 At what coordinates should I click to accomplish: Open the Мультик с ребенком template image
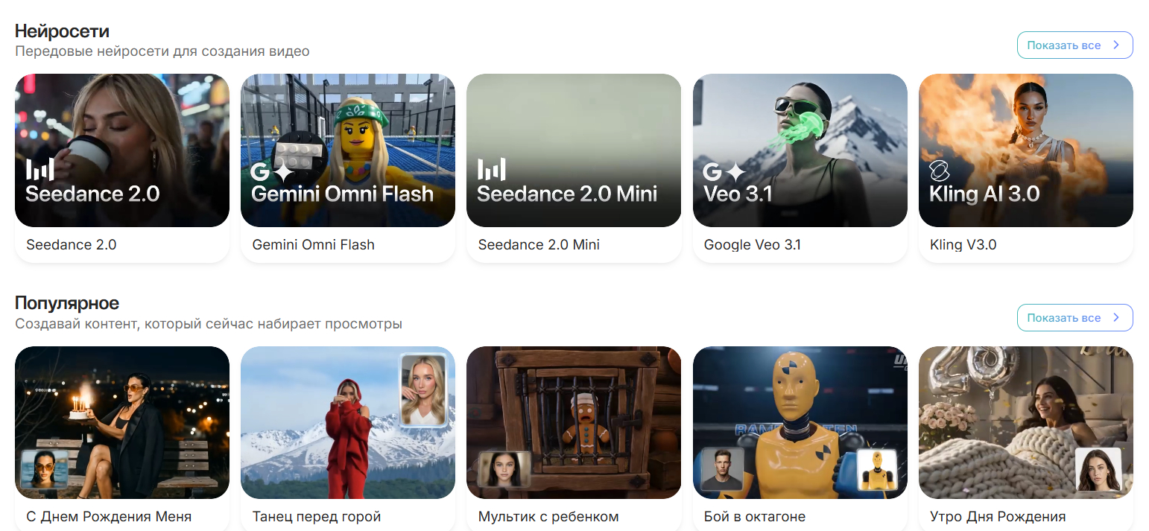pyautogui.click(x=574, y=422)
